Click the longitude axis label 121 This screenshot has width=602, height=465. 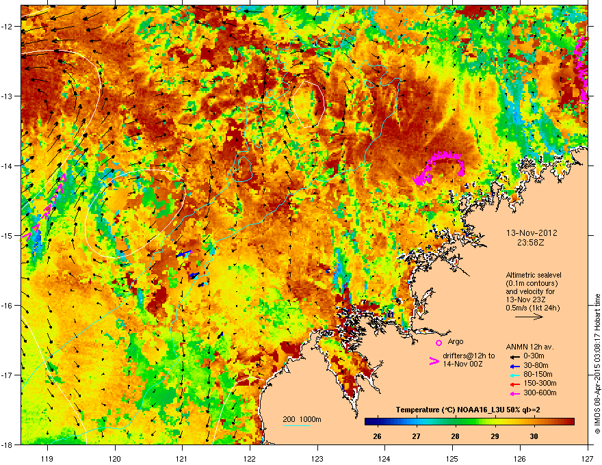tap(182, 458)
